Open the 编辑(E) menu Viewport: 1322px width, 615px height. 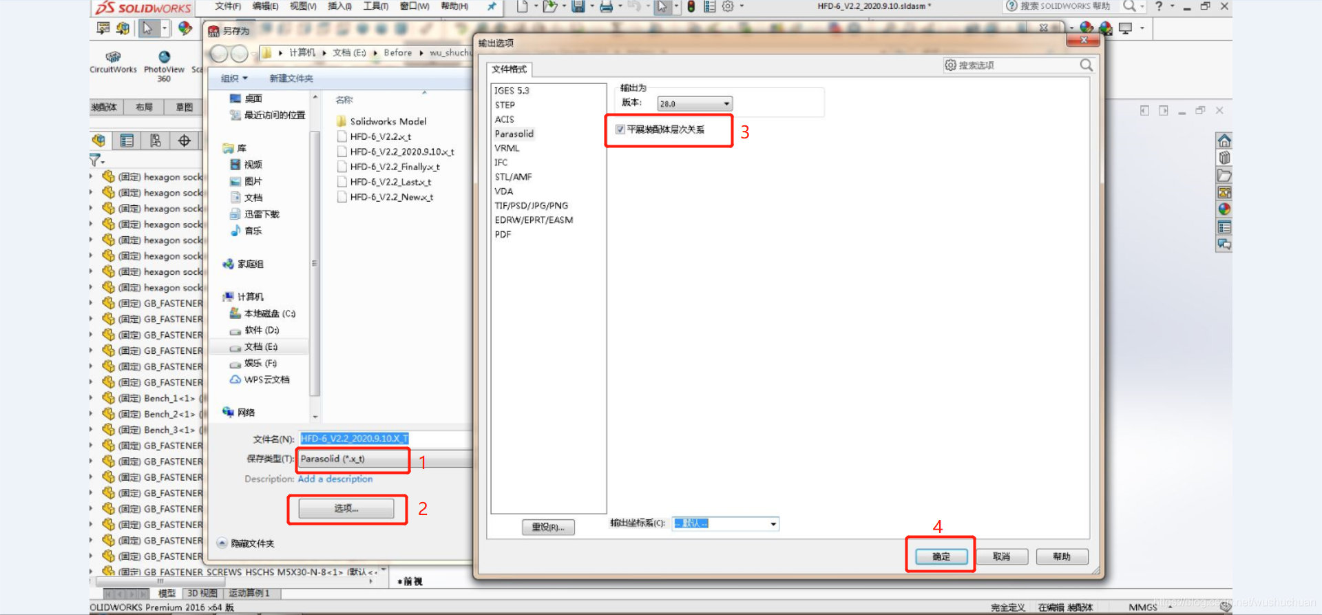266,6
